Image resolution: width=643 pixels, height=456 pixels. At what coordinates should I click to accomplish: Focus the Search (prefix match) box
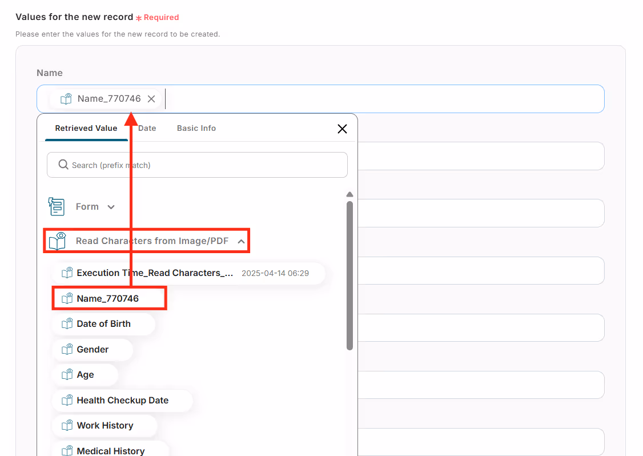tap(197, 165)
